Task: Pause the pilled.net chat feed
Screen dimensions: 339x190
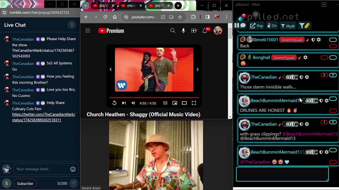Action: click(237, 26)
